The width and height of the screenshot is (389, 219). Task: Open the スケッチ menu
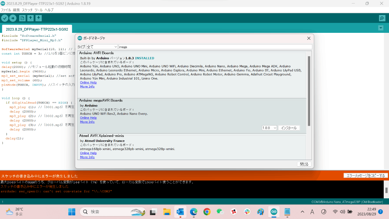[27, 10]
